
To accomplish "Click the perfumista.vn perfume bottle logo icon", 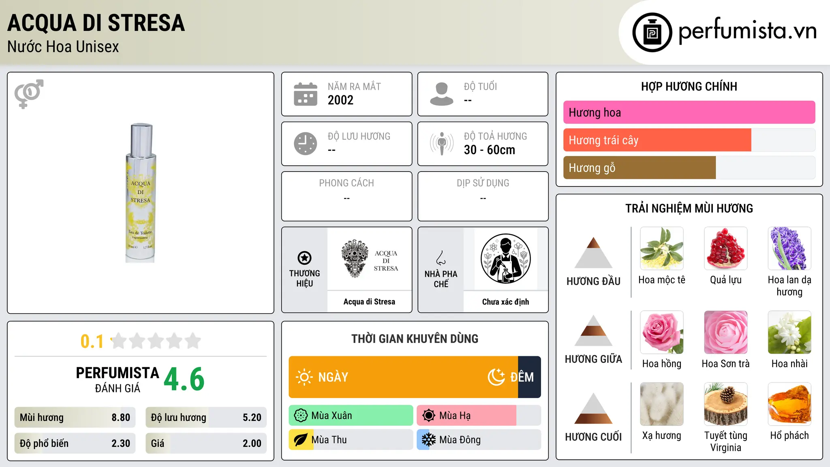I will 652,32.
